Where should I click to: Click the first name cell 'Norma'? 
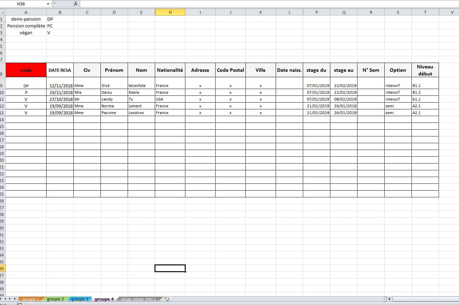(x=114, y=106)
